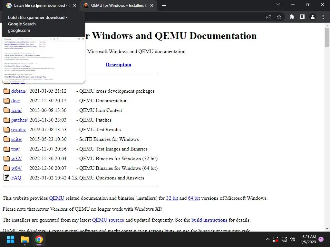Open the test/ directory link
The height and width of the screenshot is (247, 330).
15,149
